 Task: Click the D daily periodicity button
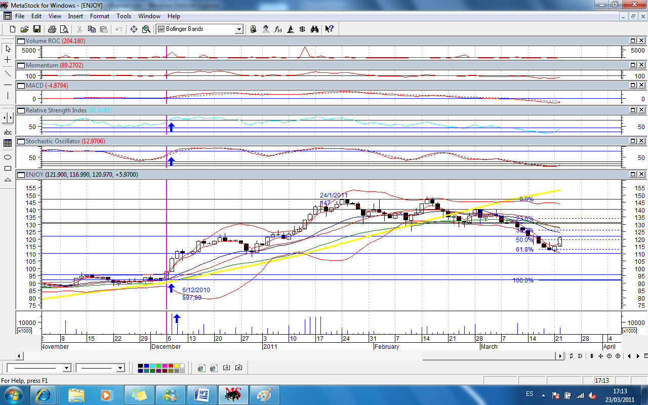[580, 356]
